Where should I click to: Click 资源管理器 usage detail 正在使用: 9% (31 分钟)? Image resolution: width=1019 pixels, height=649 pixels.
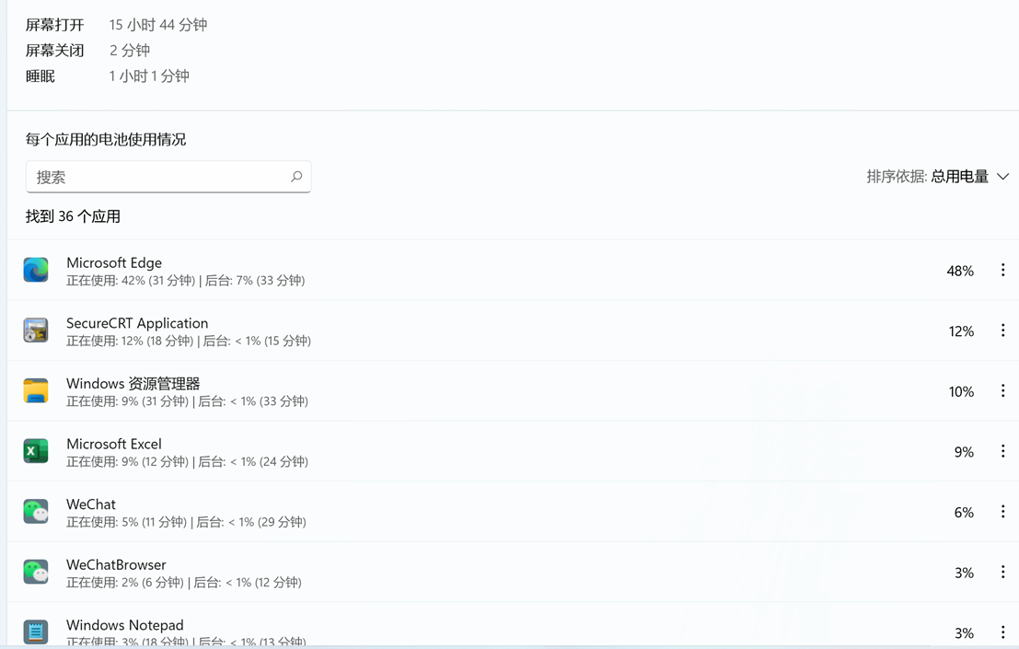coord(127,401)
